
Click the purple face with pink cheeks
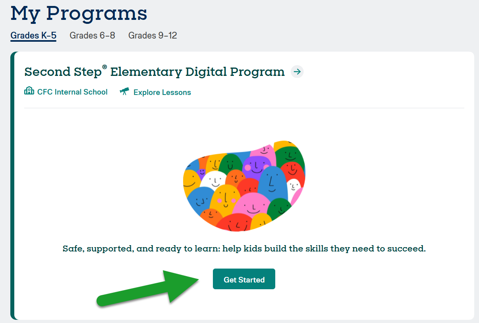pyautogui.click(x=256, y=166)
